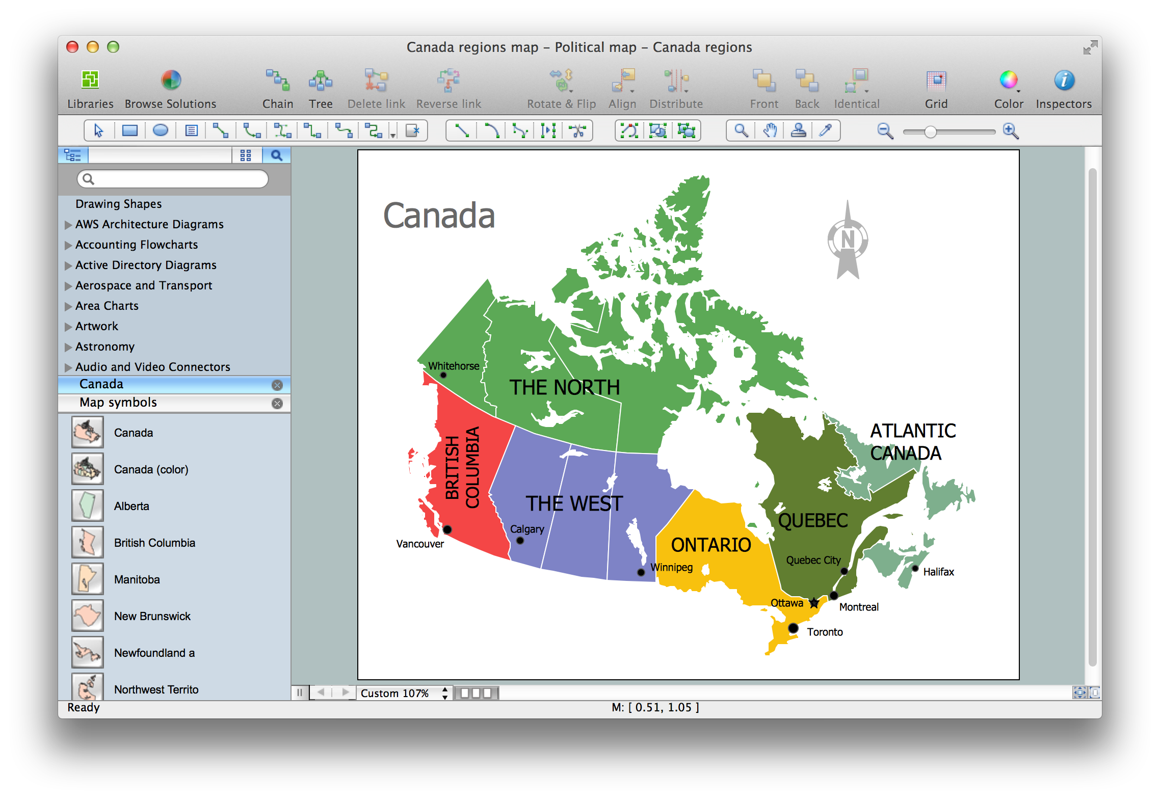Select the rectangle shape tool
Image resolution: width=1160 pixels, height=799 pixels.
click(x=129, y=131)
